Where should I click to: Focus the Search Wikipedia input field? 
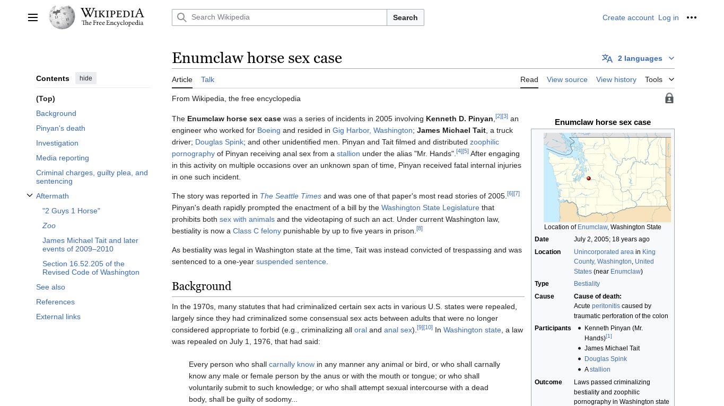(x=280, y=17)
